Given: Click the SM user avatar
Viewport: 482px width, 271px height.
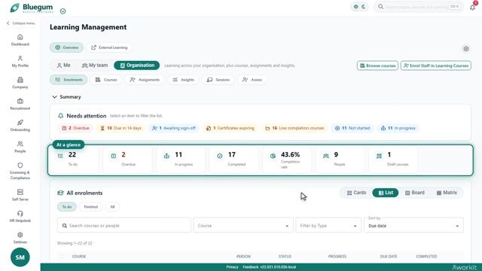Looking at the screenshot, I should click(20, 257).
